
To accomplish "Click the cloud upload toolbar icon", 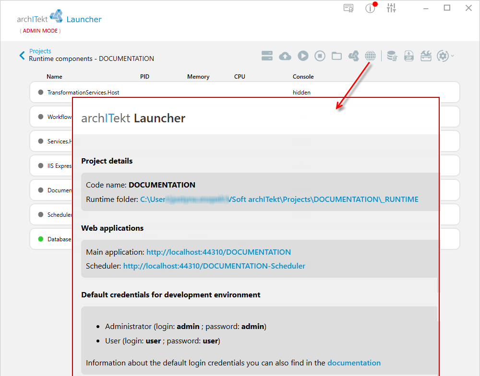I will [x=285, y=56].
